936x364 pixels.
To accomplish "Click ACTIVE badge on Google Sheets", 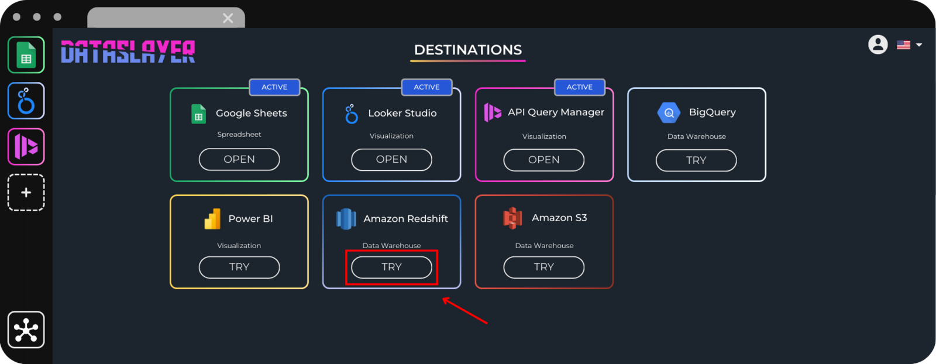I will (x=274, y=87).
